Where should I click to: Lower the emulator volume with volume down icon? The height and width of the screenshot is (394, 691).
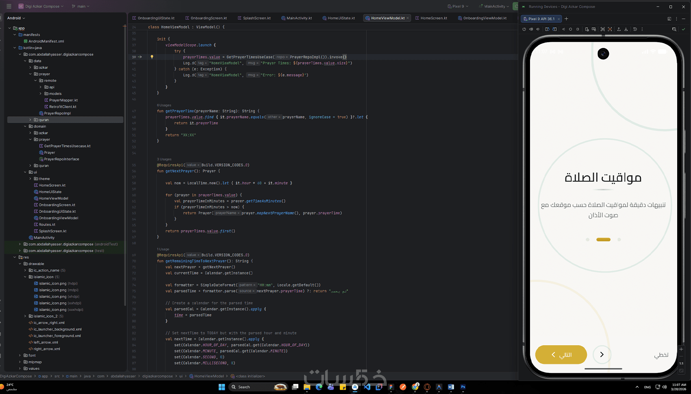pos(538,29)
